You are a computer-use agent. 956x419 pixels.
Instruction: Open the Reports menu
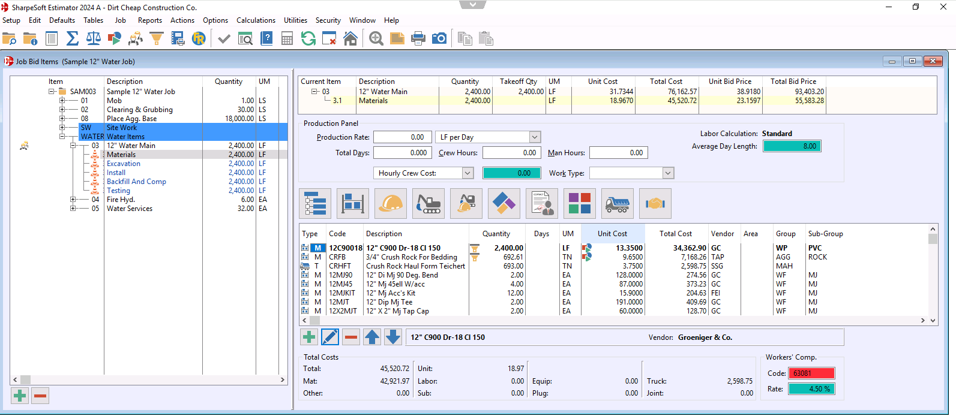pyautogui.click(x=149, y=20)
